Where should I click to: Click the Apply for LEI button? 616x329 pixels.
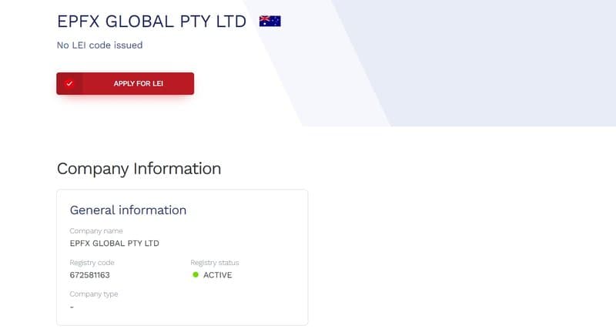tap(125, 83)
